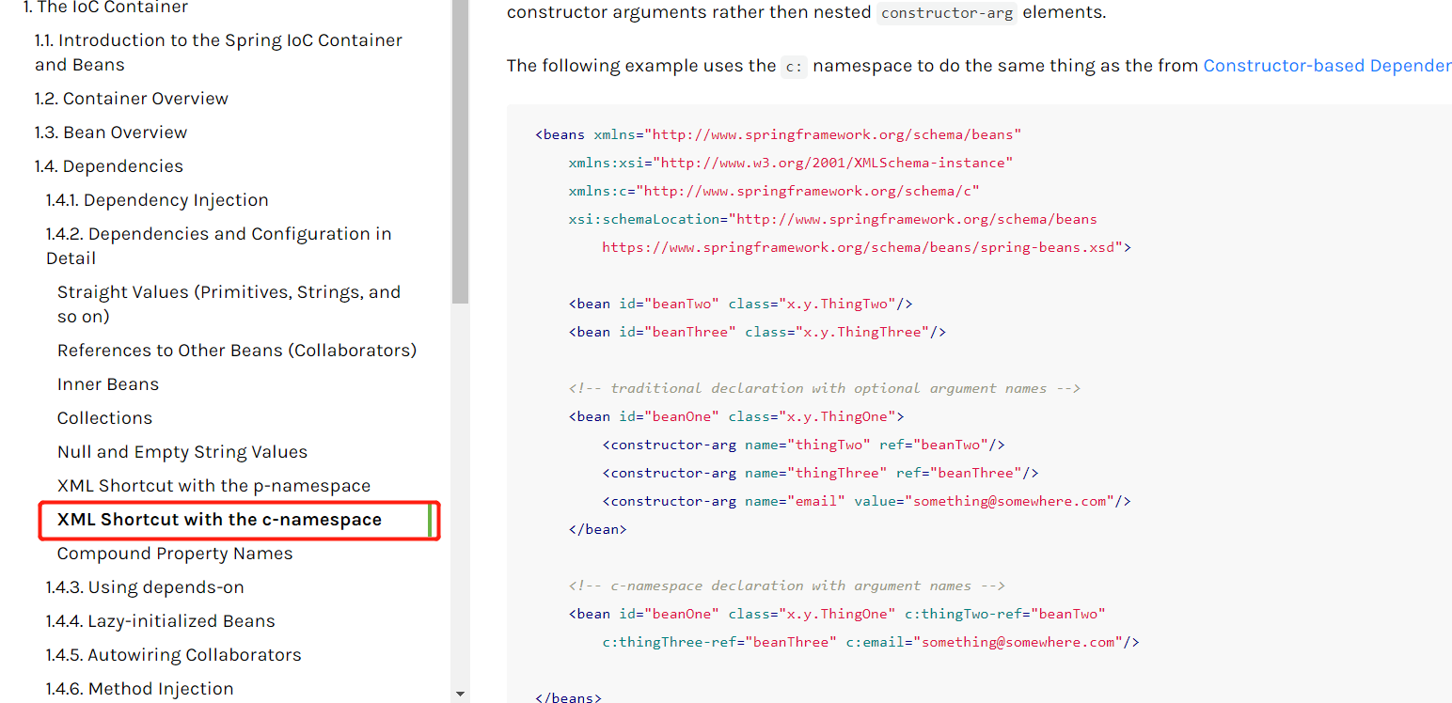Click the sidebar scrollbar thumb

460,150
